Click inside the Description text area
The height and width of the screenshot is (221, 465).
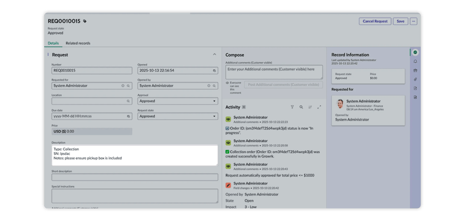(134, 155)
